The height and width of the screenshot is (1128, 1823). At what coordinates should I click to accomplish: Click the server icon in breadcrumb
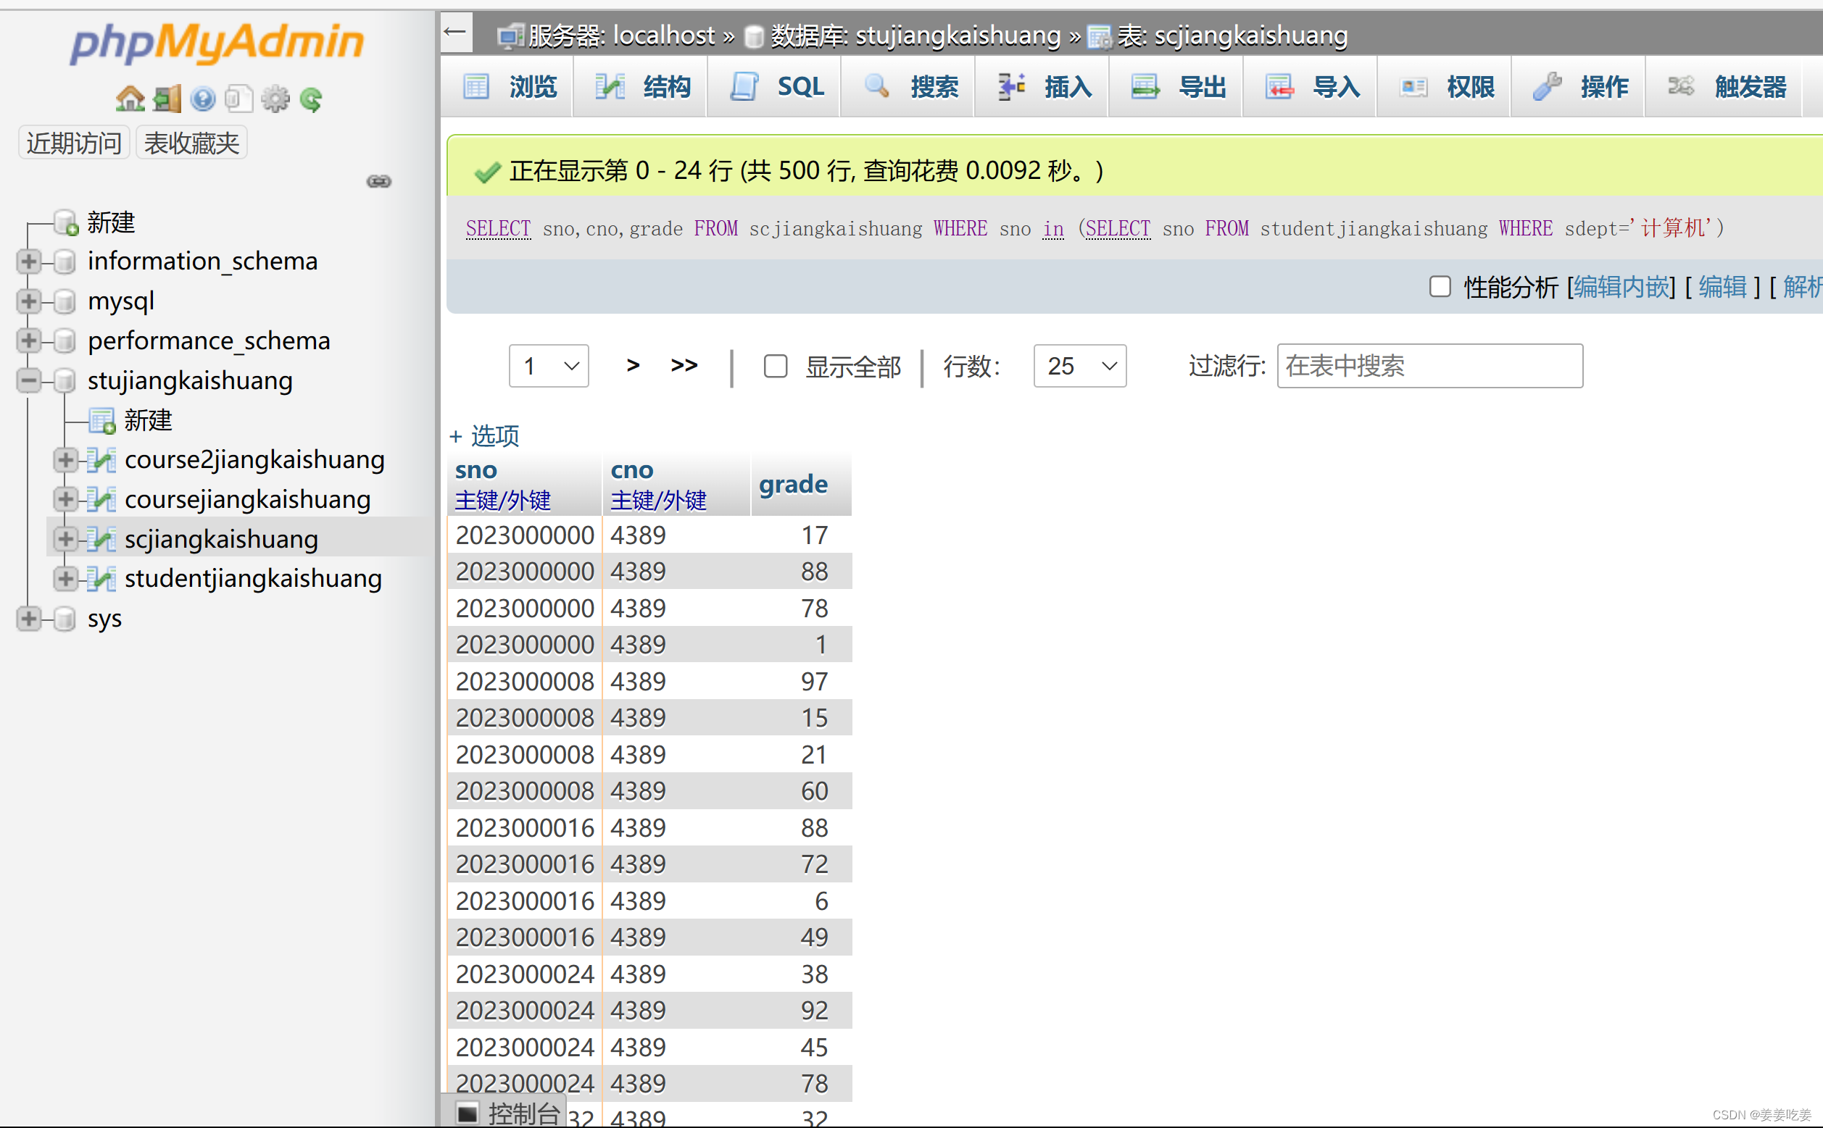[x=511, y=35]
